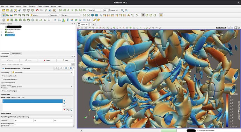Click the reset isosurface range refresh icon

(71, 110)
